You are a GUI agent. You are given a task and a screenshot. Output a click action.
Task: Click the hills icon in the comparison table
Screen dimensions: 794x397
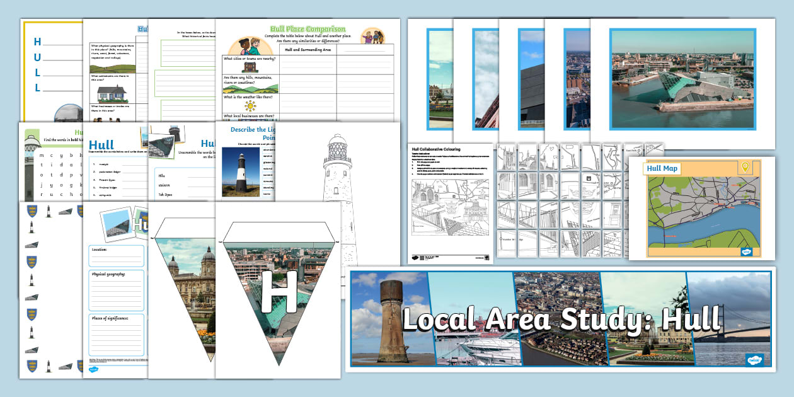tap(250, 84)
